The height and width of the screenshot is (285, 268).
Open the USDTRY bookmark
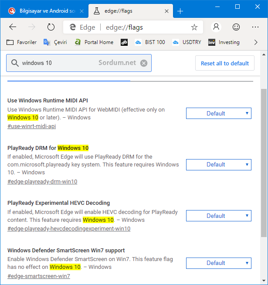click(187, 42)
